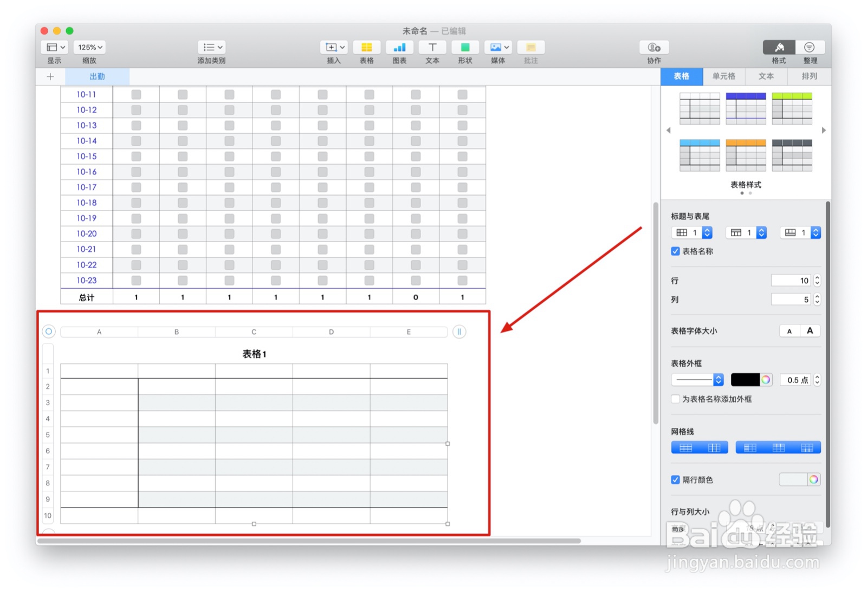Click the black outline color swatch

click(745, 380)
